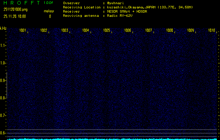Click the 0.9 frequency axis label
The image size is (220, 140).
(x=3, y=80)
